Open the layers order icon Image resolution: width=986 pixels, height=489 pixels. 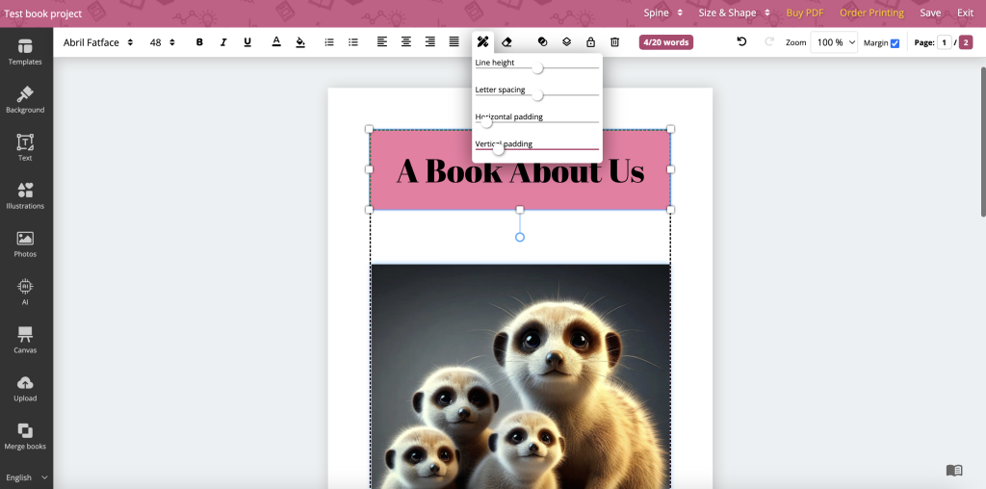point(566,42)
